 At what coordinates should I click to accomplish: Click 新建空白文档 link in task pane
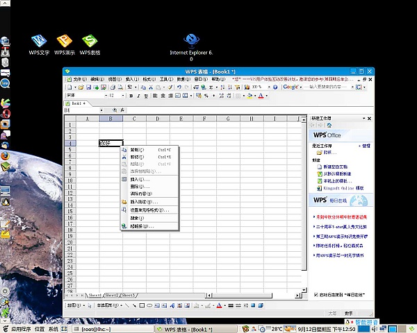[x=336, y=166]
